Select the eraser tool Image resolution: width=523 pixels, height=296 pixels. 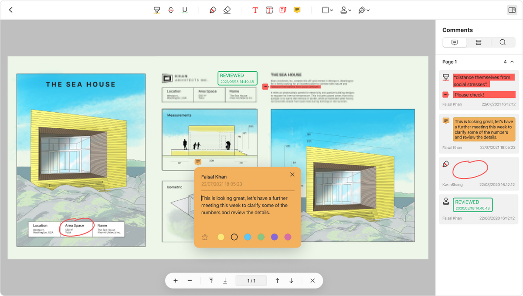(x=227, y=10)
